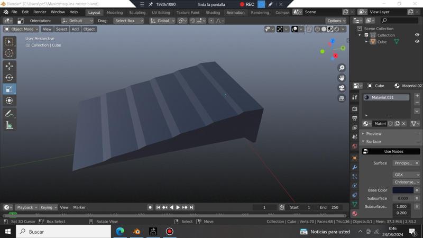423x238 pixels.
Task: Switch to the Animation workspace tab
Action: point(235,12)
